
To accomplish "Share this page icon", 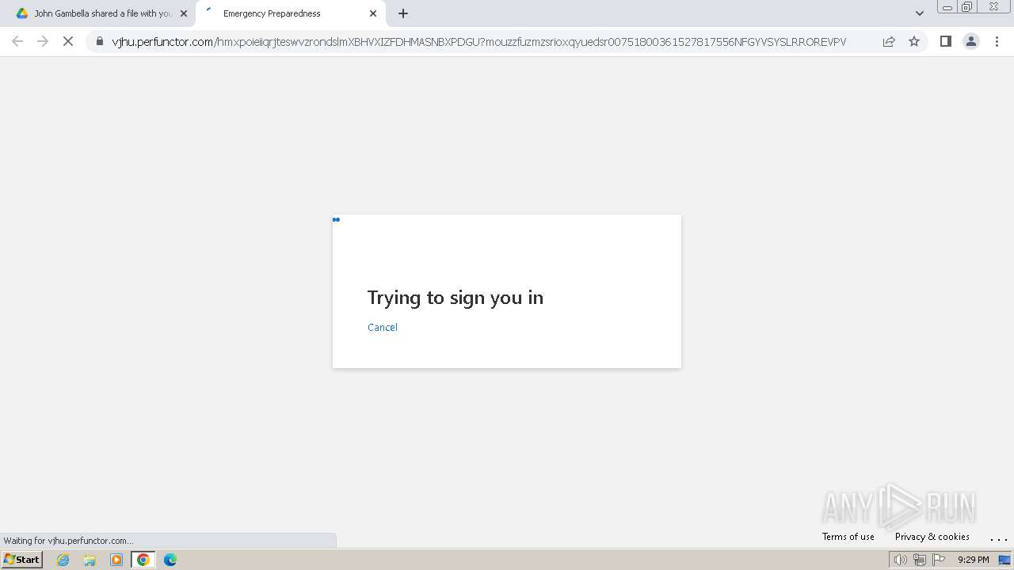I will click(889, 41).
